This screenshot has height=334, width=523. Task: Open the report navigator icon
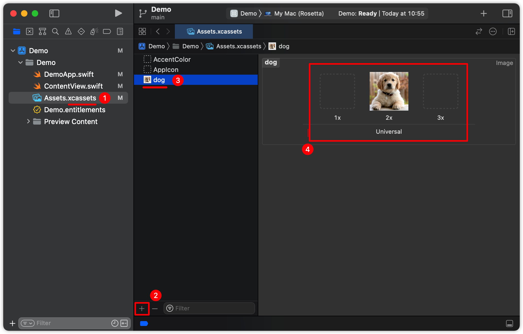point(120,31)
